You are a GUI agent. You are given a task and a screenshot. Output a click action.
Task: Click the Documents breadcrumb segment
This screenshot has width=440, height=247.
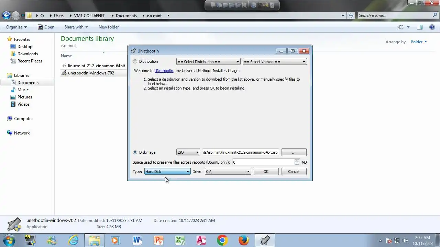tap(126, 16)
